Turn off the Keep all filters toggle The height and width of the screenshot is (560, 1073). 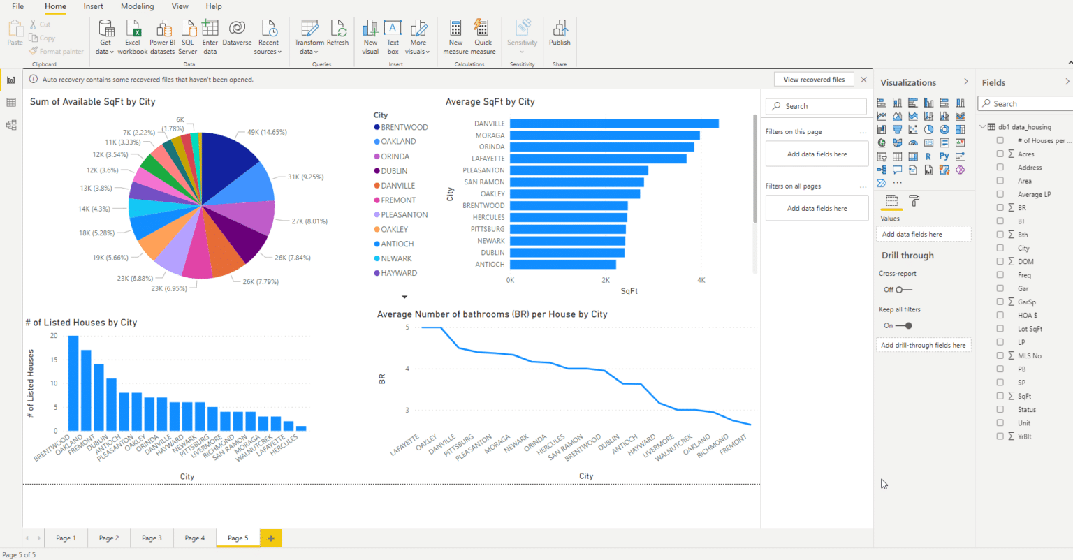coord(904,325)
